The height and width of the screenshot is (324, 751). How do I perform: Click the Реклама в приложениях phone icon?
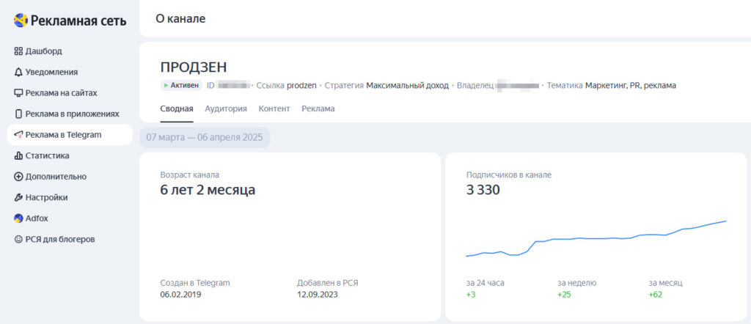(x=18, y=114)
